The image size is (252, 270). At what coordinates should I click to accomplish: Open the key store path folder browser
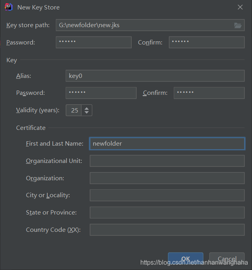pos(237,25)
